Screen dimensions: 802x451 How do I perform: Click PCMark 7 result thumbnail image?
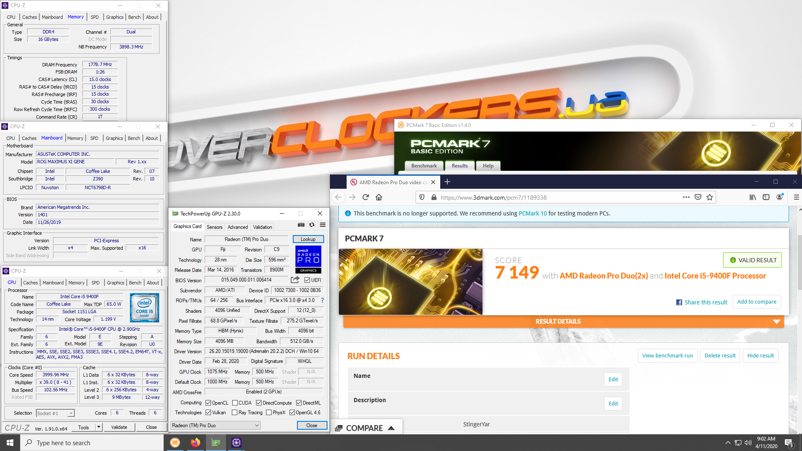coord(410,282)
